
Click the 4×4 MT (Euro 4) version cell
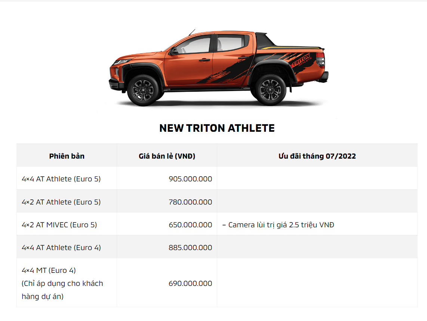(x=67, y=283)
